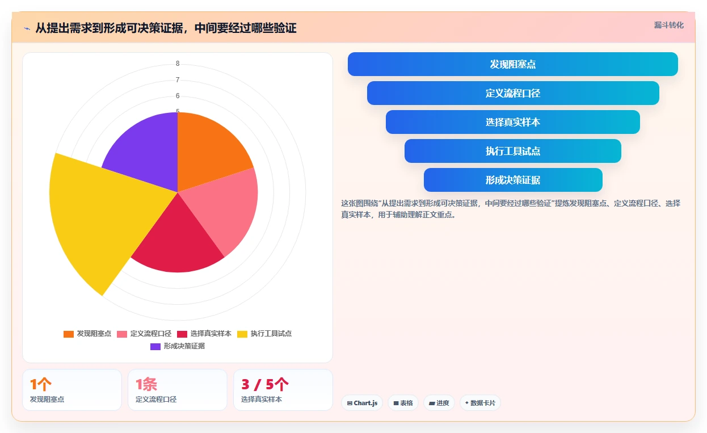Toggle 定义流程口径 legend color swatch

122,334
